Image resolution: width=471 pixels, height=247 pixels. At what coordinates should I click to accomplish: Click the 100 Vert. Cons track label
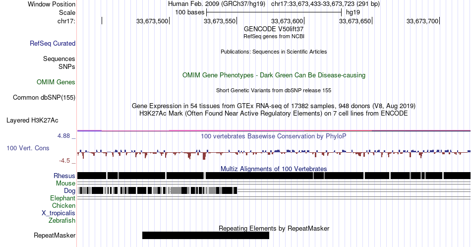[x=28, y=148]
